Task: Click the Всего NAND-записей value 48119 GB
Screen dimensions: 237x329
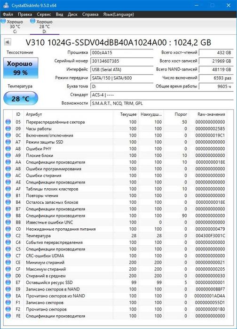Action: click(216, 70)
